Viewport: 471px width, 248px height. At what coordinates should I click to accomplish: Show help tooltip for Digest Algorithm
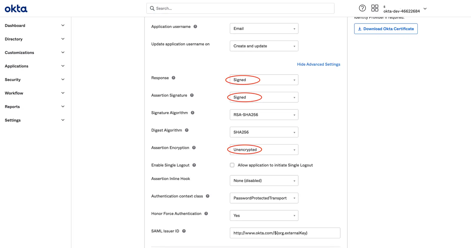(187, 130)
